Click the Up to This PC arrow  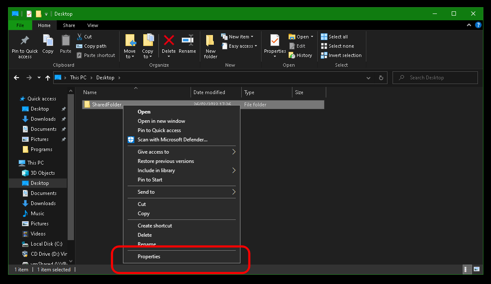click(48, 78)
